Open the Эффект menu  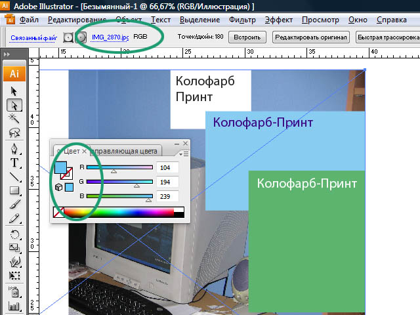pyautogui.click(x=279, y=20)
